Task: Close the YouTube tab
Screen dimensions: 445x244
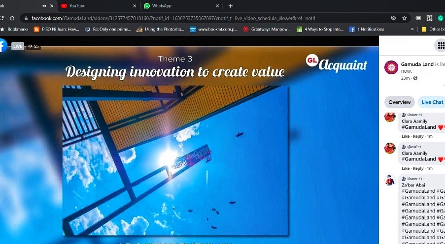Action: (x=135, y=6)
